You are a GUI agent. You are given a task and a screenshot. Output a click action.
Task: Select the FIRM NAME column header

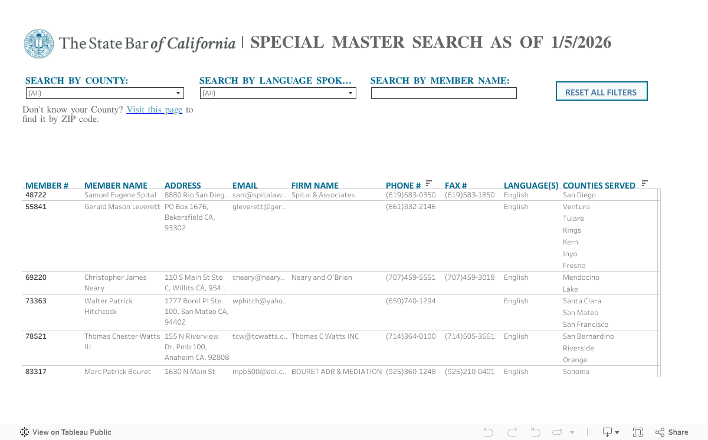(x=314, y=186)
